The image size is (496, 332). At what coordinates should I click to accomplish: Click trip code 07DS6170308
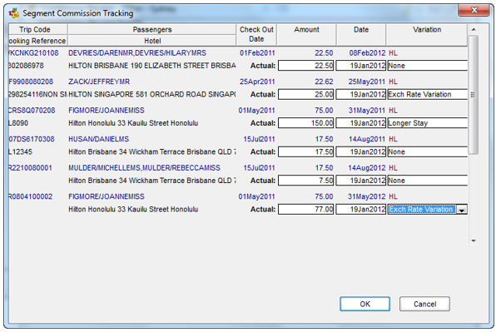click(x=32, y=139)
